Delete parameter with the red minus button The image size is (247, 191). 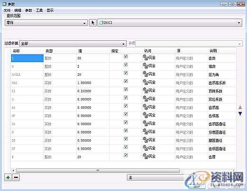click(16, 177)
